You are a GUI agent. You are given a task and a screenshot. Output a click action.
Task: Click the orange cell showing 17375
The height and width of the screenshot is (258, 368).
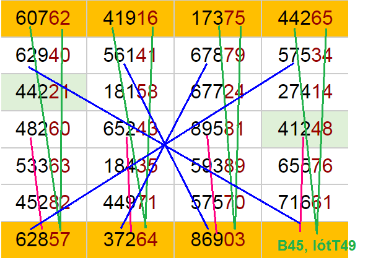pos(218,19)
